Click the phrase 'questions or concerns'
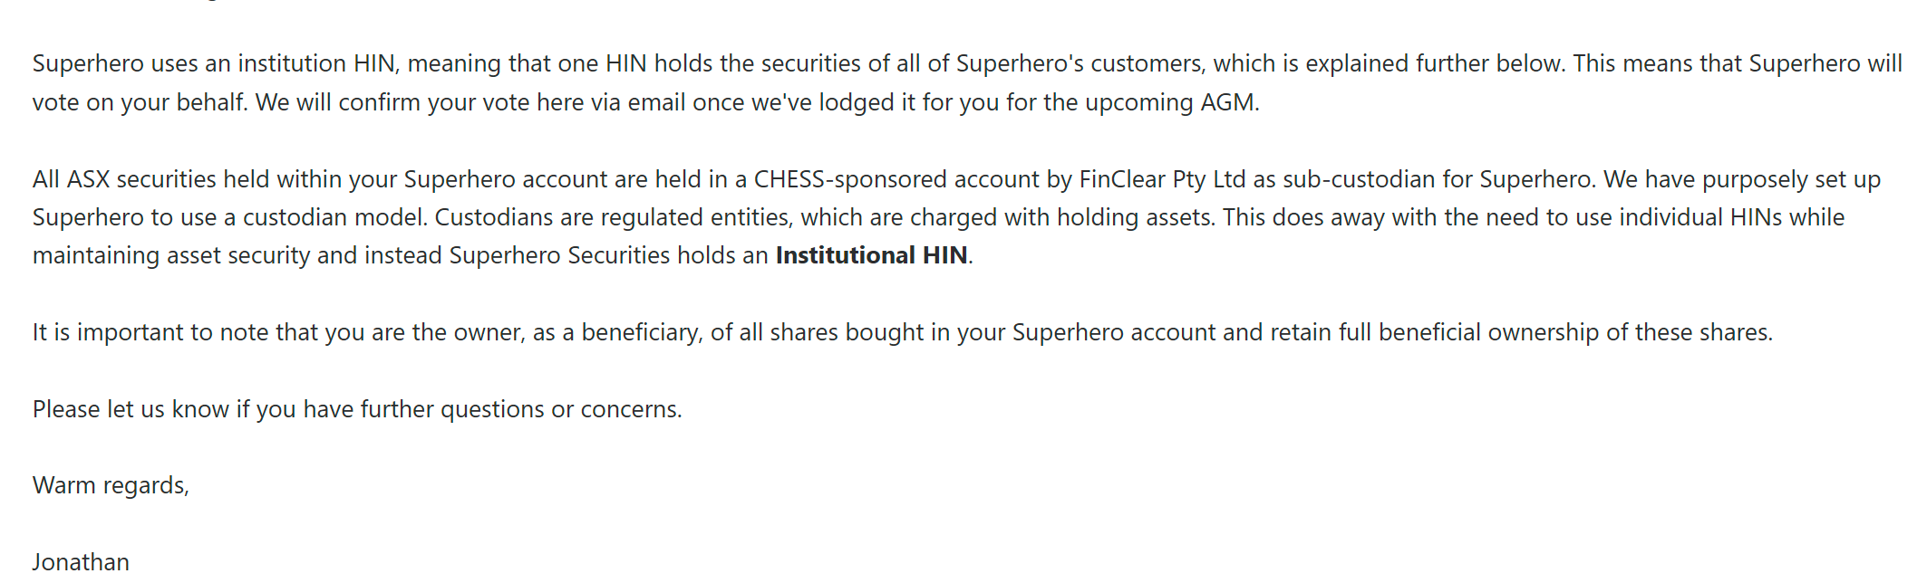 (559, 409)
